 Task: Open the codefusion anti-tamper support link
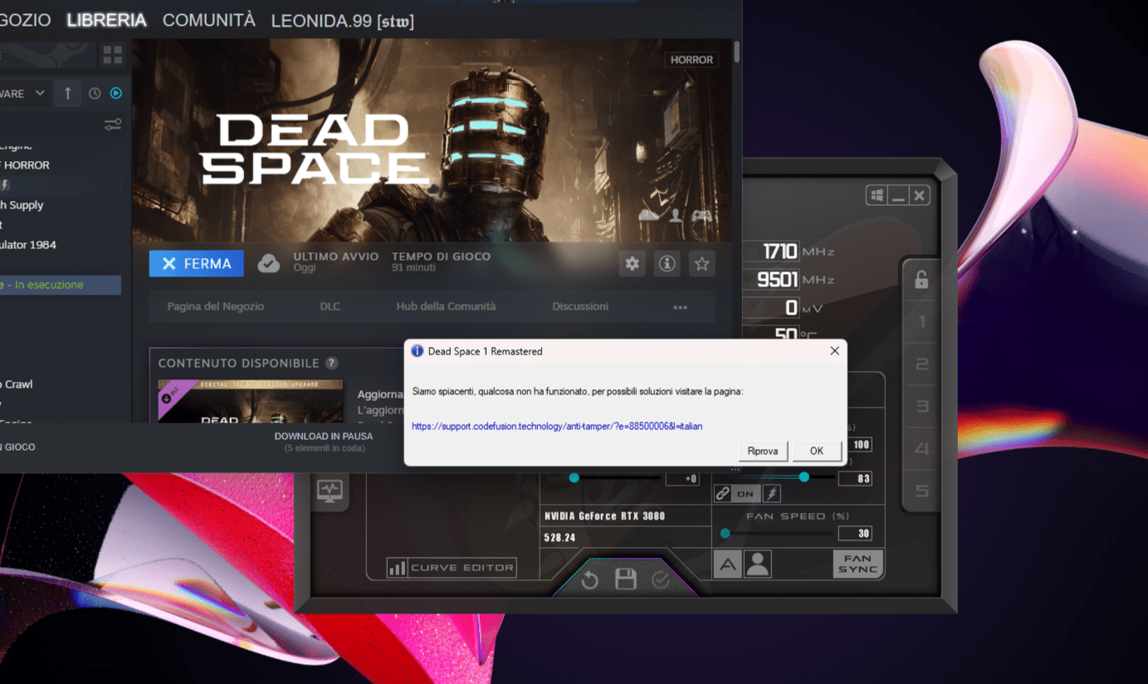coord(556,426)
